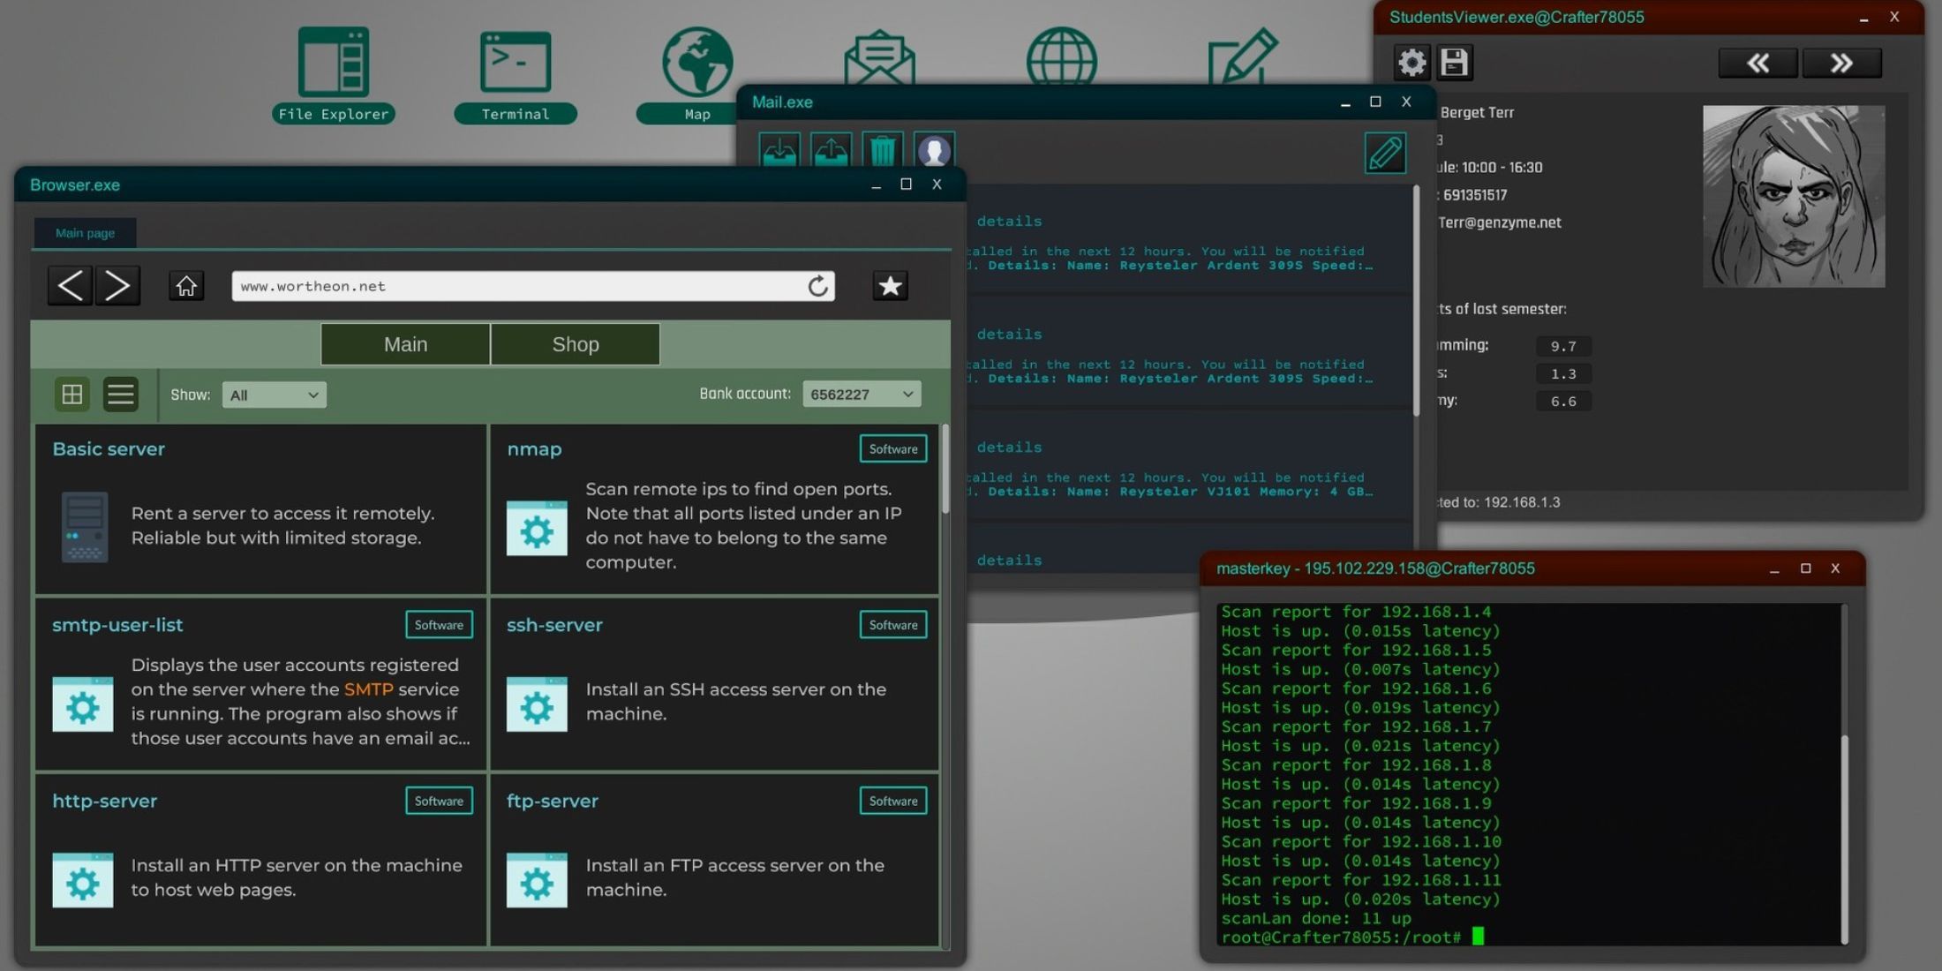Open StudentsViewer settings gear

pos(1411,63)
